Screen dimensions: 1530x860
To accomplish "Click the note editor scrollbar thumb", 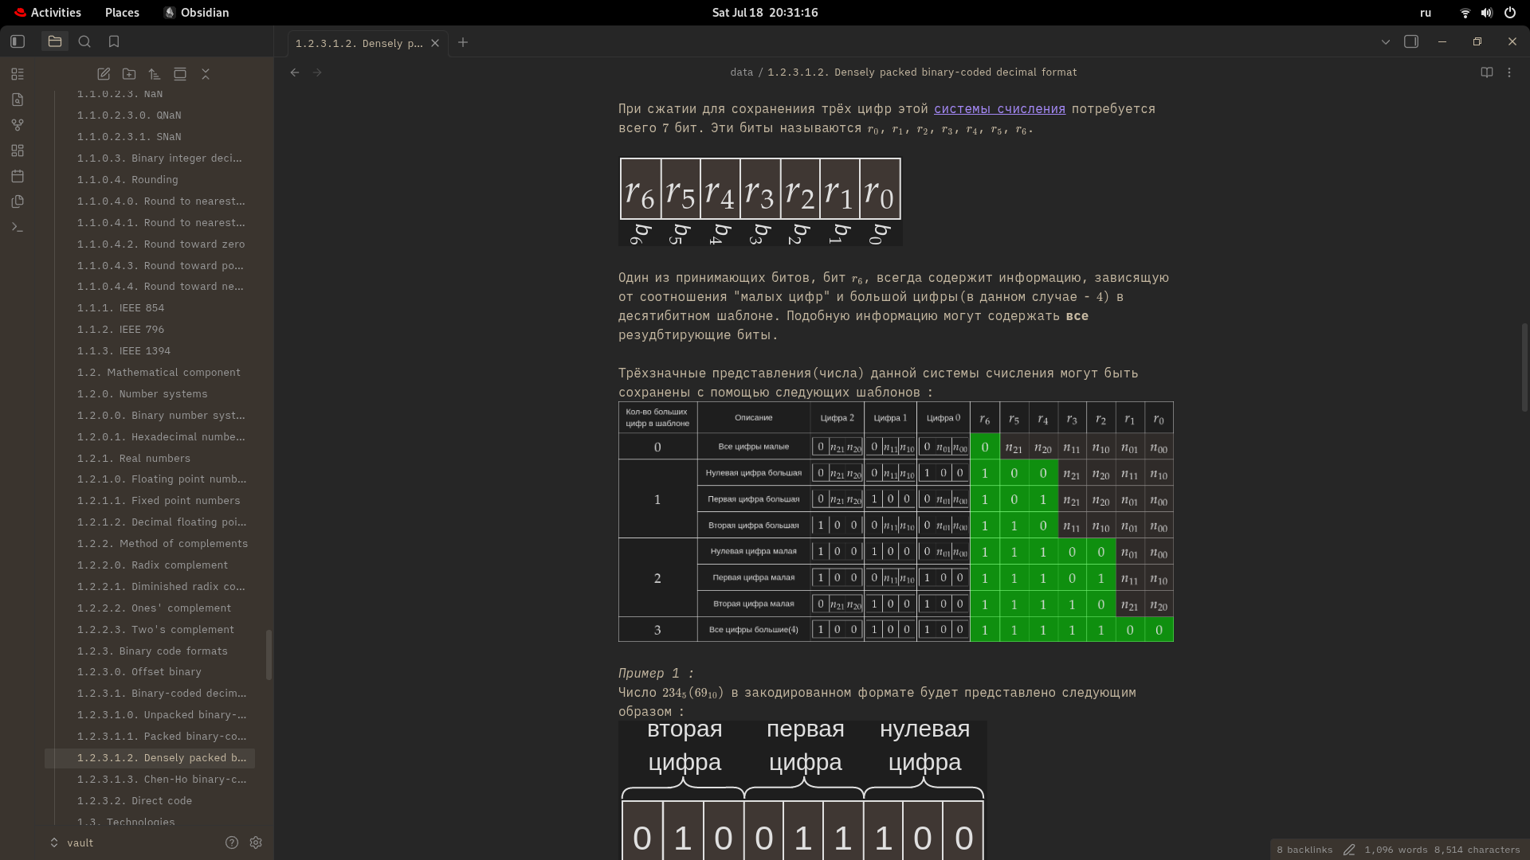I will [1525, 367].
